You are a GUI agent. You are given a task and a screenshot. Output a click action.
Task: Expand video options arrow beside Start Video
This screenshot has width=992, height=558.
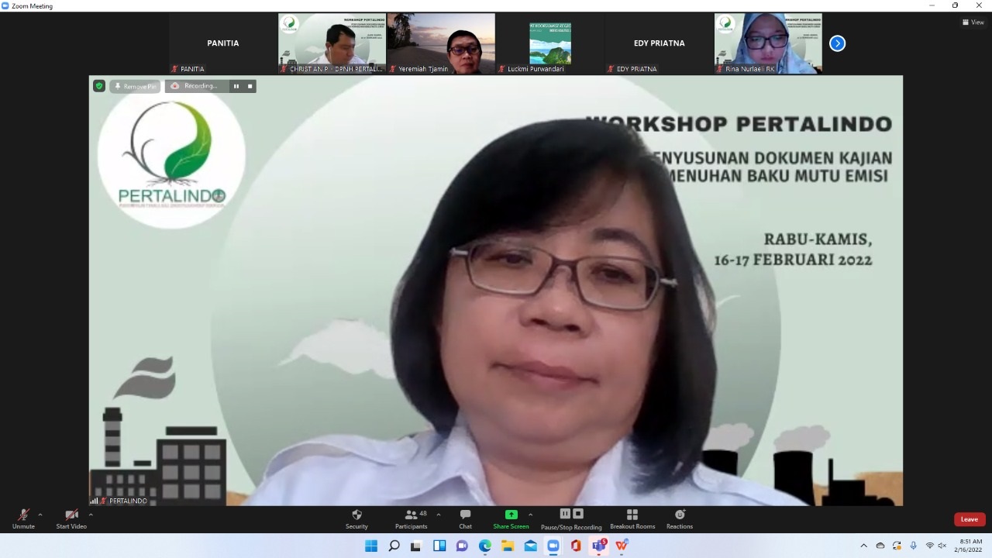point(91,515)
